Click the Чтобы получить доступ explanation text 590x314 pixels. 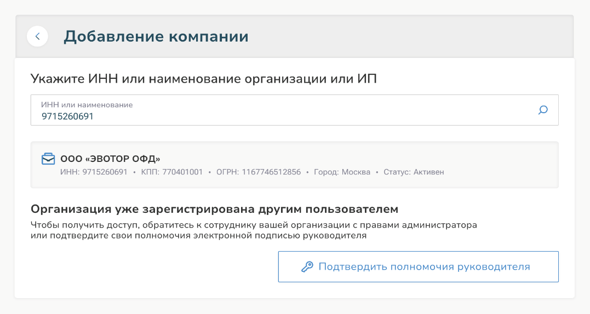254,230
